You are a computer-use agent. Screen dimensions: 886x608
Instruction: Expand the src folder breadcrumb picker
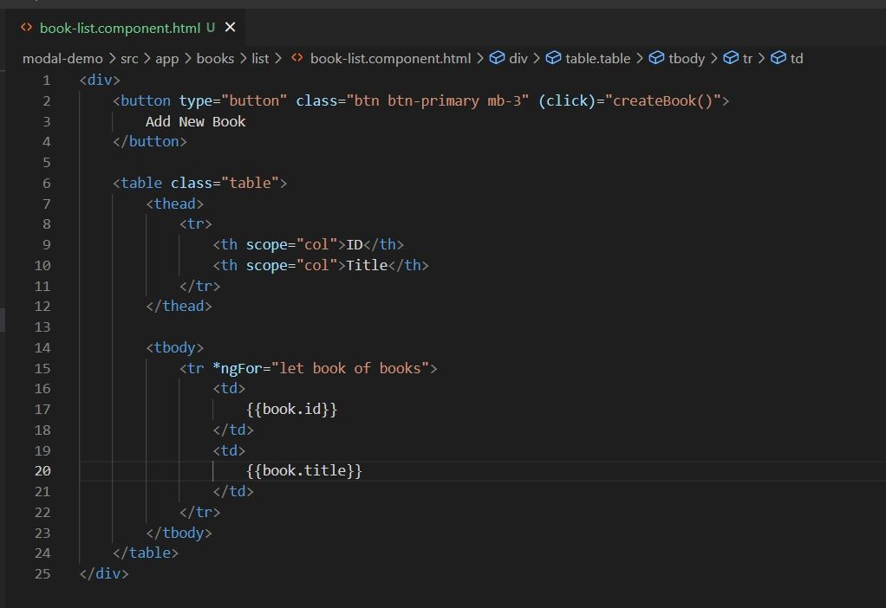[131, 58]
